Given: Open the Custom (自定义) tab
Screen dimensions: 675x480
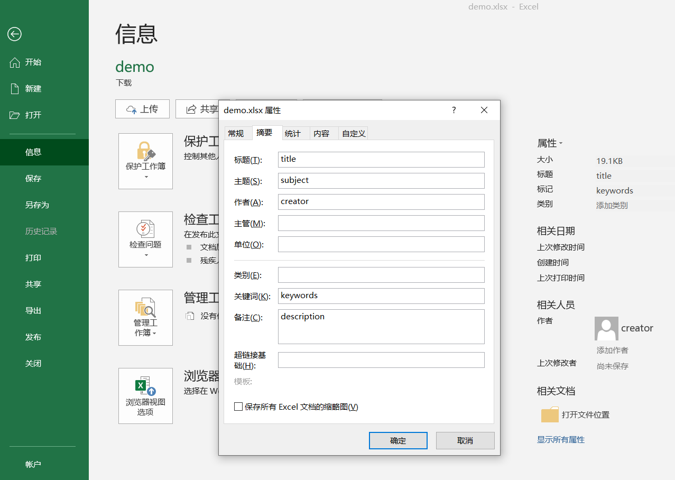Looking at the screenshot, I should (x=354, y=133).
